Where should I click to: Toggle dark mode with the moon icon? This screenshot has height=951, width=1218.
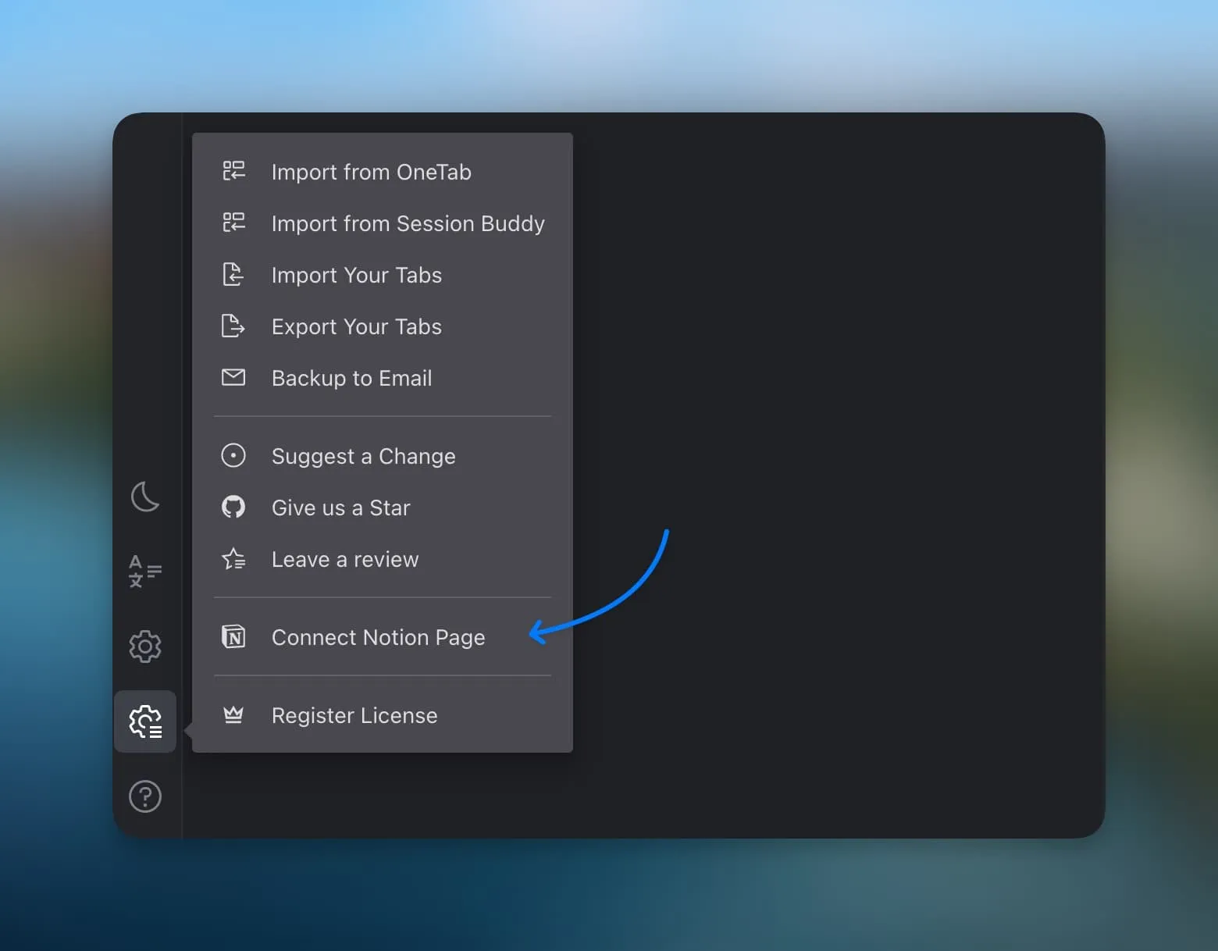coord(145,497)
